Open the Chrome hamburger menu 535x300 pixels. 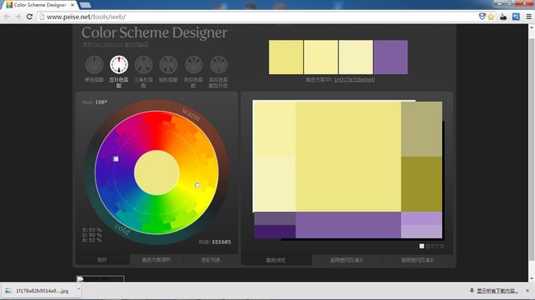click(528, 16)
